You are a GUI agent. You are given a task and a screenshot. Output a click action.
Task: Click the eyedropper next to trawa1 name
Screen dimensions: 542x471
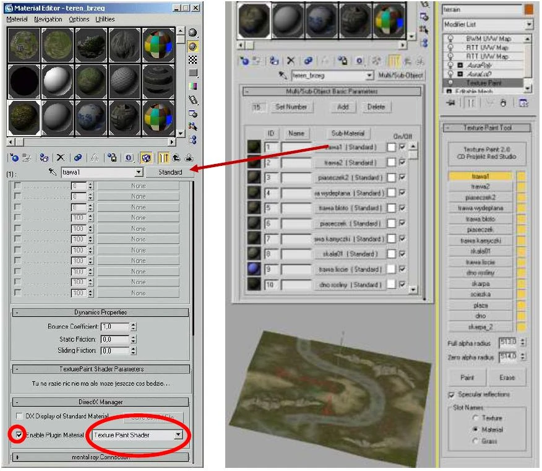(x=52, y=172)
